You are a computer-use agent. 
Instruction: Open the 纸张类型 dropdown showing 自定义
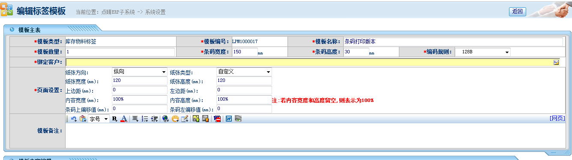[x=244, y=72]
